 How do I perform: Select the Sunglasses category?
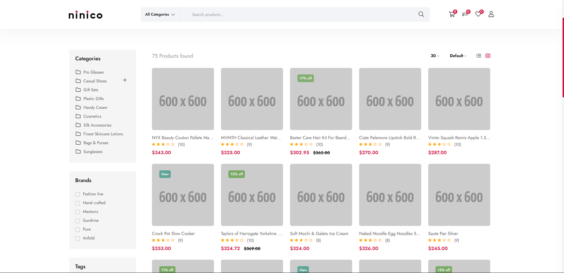point(93,152)
